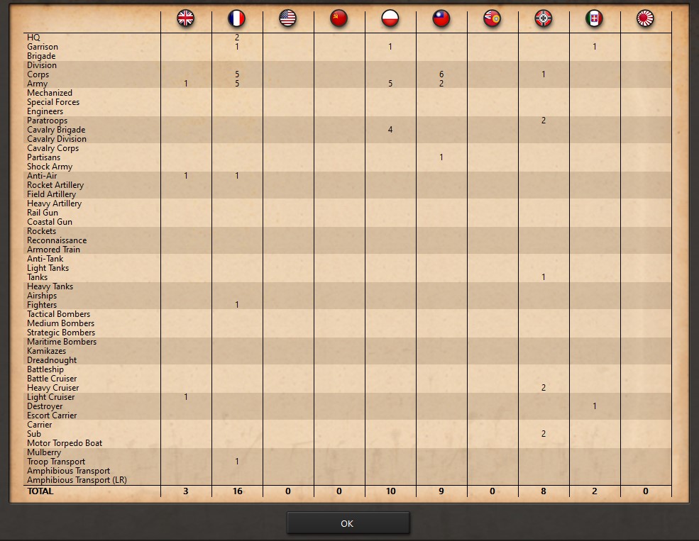Select the Light Cruiser row label
This screenshot has height=541, width=699.
[x=51, y=397]
